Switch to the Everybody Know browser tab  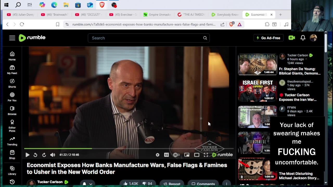[x=225, y=15]
